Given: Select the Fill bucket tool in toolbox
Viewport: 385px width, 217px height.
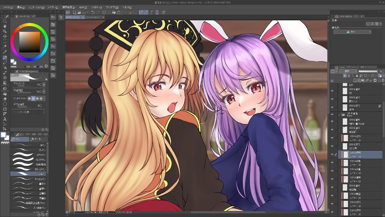Looking at the screenshot, I should pyautogui.click(x=5, y=94).
